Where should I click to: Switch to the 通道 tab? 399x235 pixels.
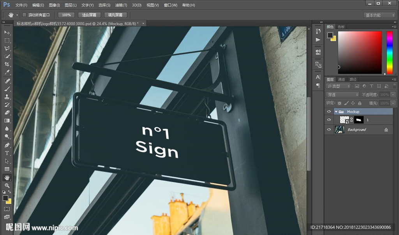(341, 79)
